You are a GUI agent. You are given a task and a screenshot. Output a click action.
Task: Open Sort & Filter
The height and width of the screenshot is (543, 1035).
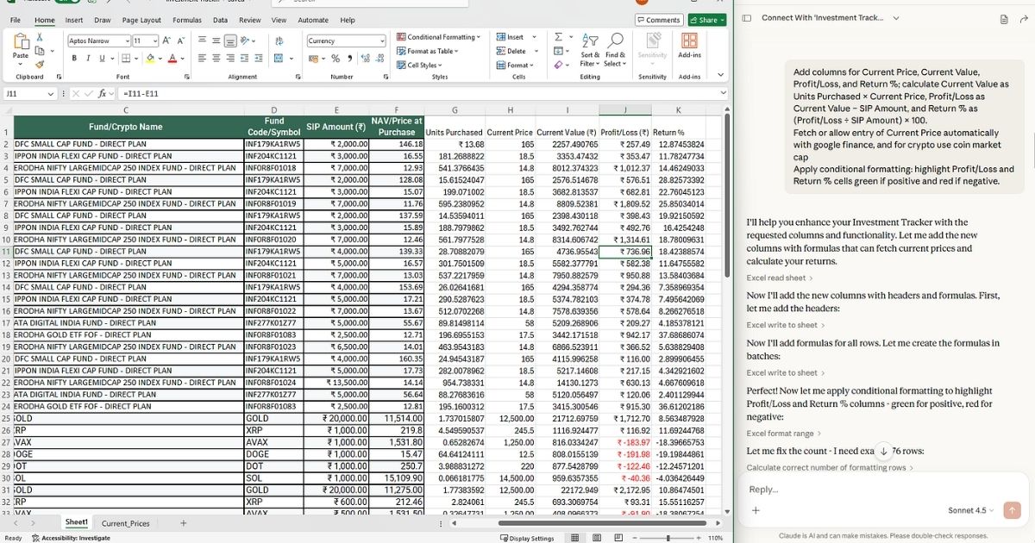tap(590, 50)
